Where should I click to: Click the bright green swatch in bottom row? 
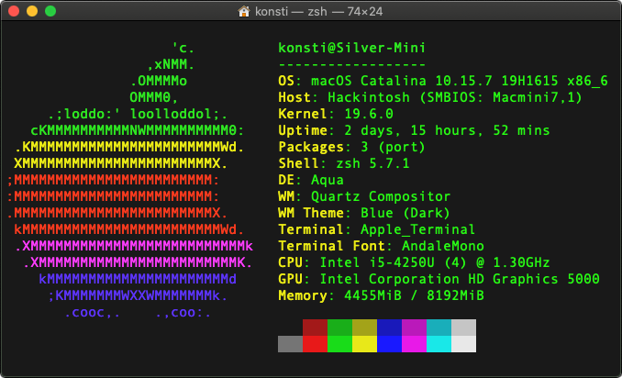339,344
